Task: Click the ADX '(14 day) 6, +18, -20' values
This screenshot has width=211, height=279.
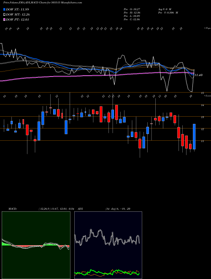Action: pyautogui.click(x=118, y=209)
